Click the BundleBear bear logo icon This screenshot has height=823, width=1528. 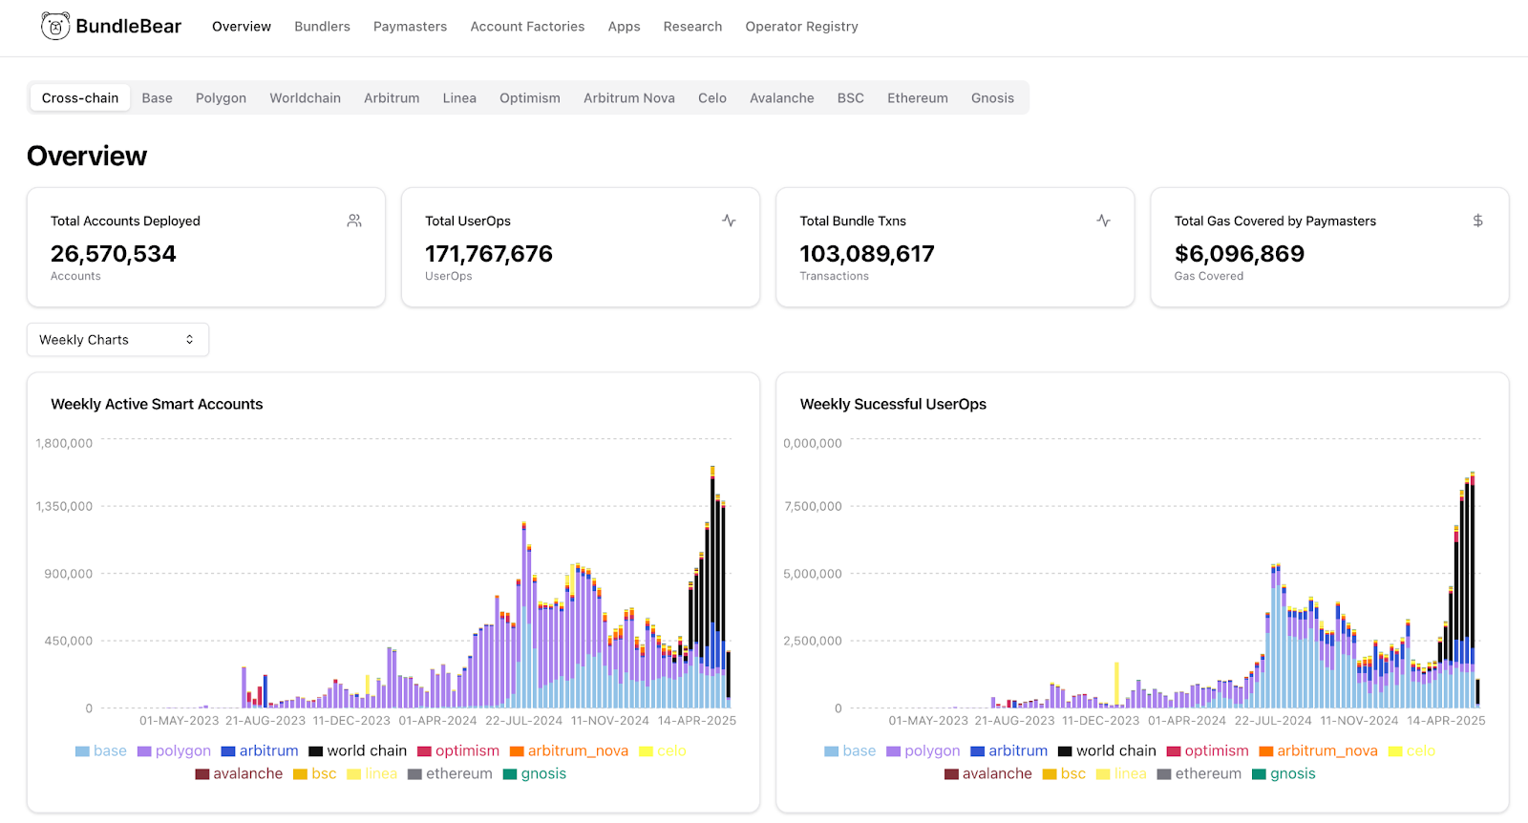55,27
